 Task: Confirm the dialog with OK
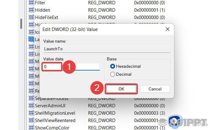[121, 89]
